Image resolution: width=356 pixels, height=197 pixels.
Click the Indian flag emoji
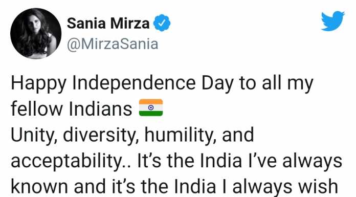151,107
